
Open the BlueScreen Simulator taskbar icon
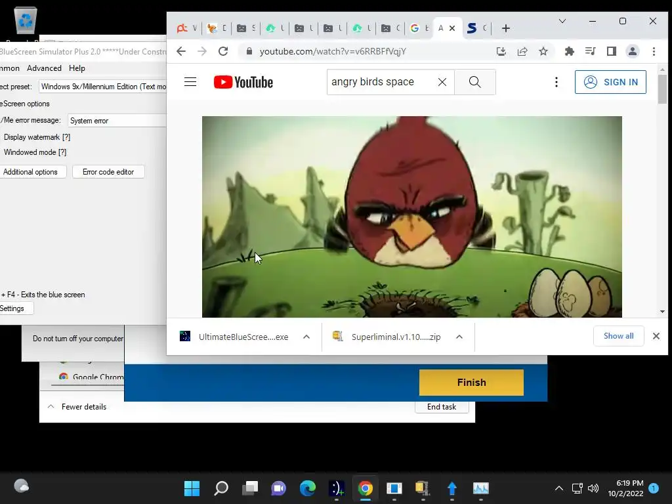[337, 488]
